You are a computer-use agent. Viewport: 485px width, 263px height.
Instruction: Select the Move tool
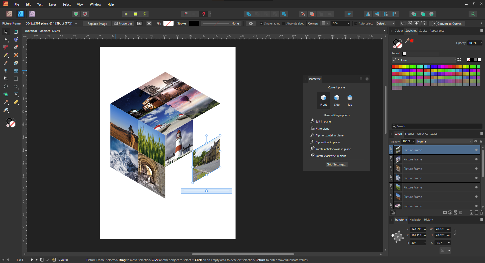click(x=6, y=32)
